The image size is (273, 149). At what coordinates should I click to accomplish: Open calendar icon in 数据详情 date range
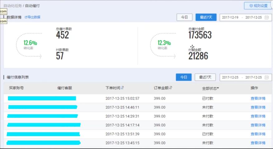tap(266, 17)
